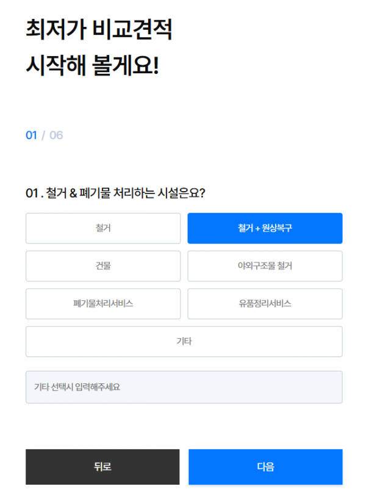Proceed to step 02 via 다음
This screenshot has height=503, width=366.
click(265, 467)
